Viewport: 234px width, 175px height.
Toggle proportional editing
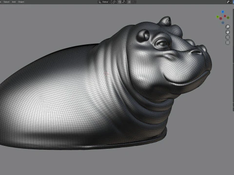point(129,2)
